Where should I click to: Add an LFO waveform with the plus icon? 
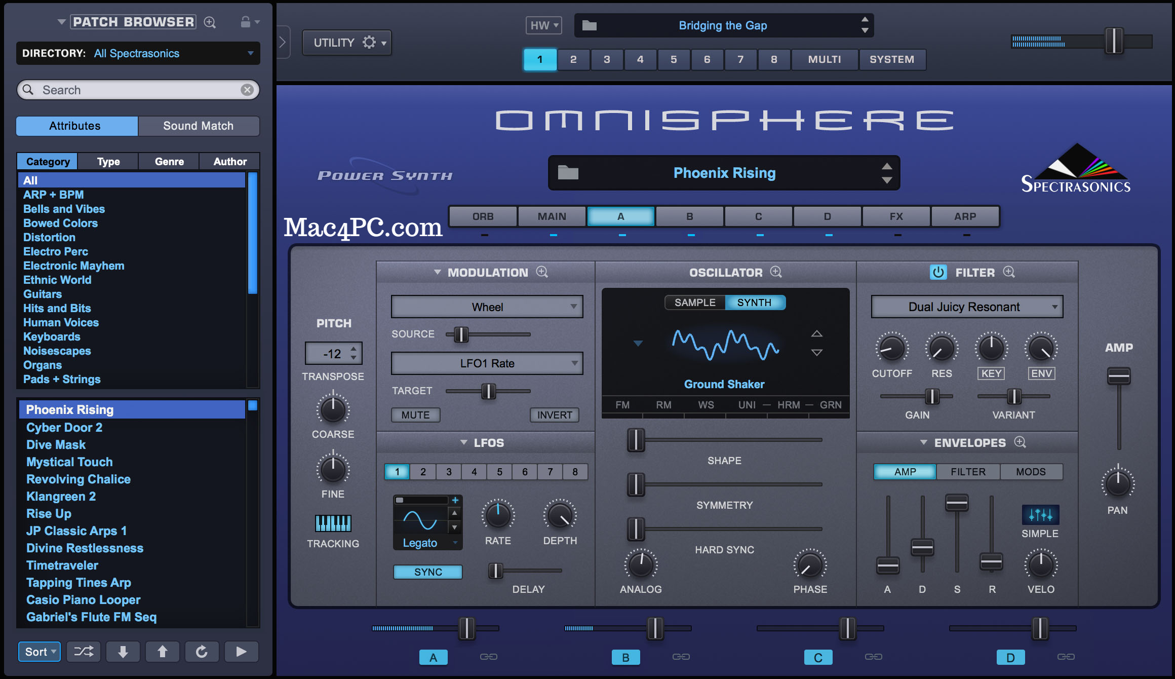coord(455,500)
